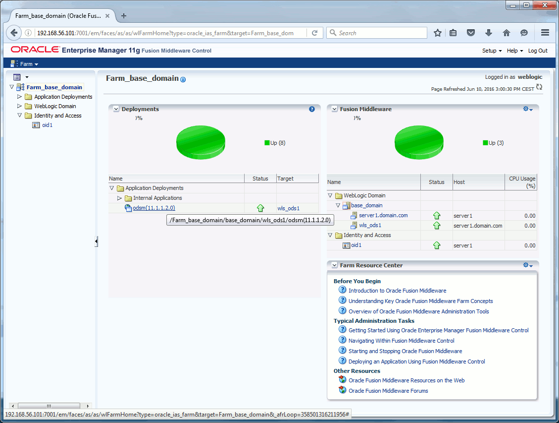Click the green Up (3) legend swatch
The image size is (559, 423).
tap(485, 143)
